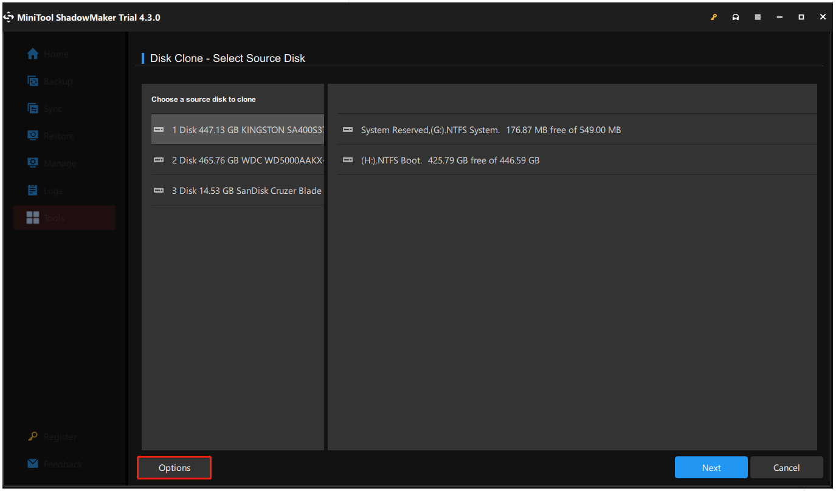The image size is (836, 491).
Task: Click the Next button
Action: click(x=711, y=468)
